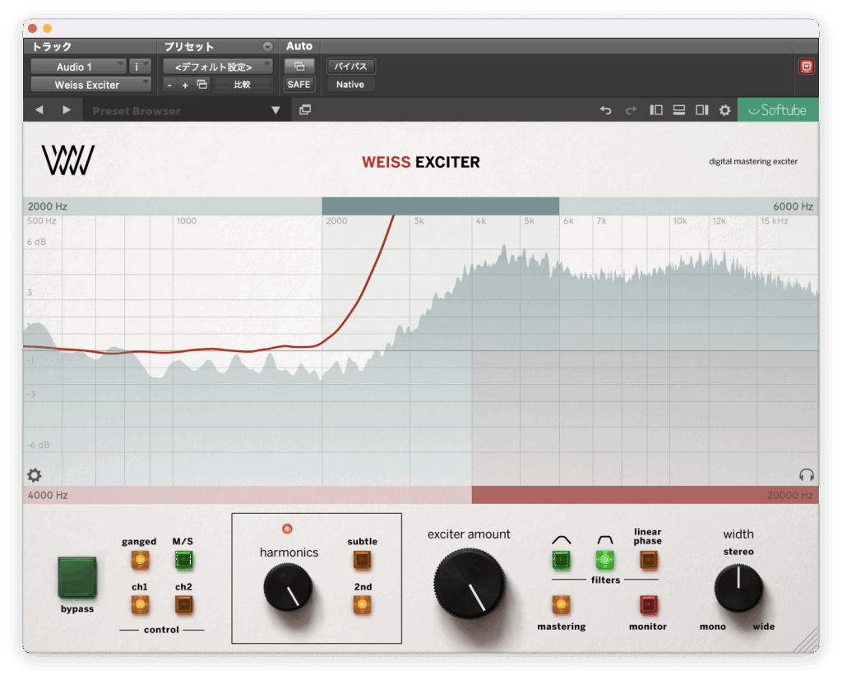This screenshot has width=842, height=680.
Task: Click the dark teal frequency band bar
Action: [x=441, y=206]
